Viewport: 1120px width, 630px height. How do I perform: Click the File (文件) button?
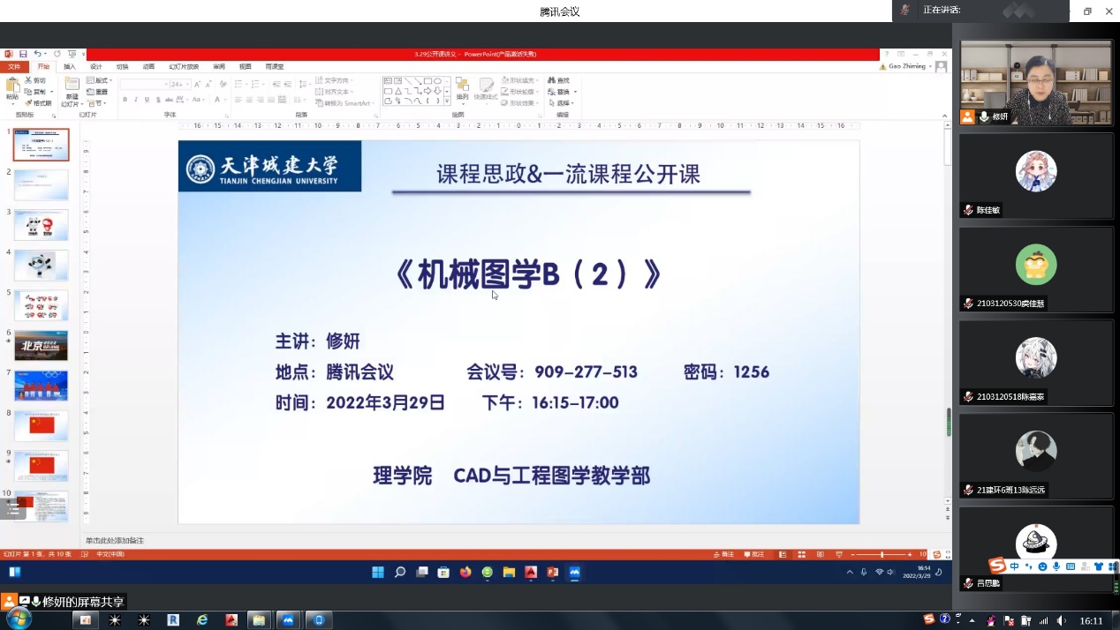pyautogui.click(x=14, y=67)
